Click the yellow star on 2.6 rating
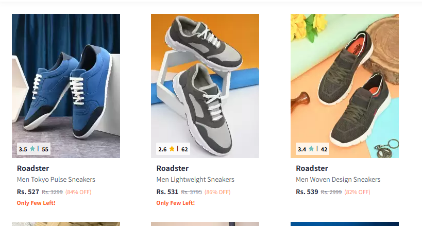 point(172,149)
